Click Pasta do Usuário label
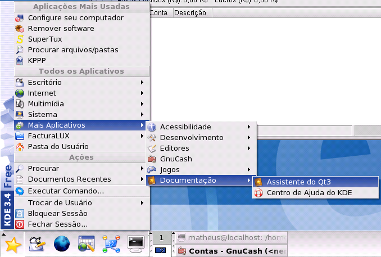The image size is (381, 257). (x=58, y=147)
